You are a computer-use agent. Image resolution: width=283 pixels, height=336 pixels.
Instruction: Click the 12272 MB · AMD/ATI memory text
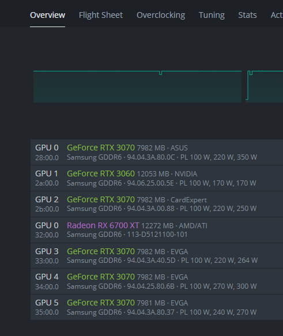pos(174,226)
